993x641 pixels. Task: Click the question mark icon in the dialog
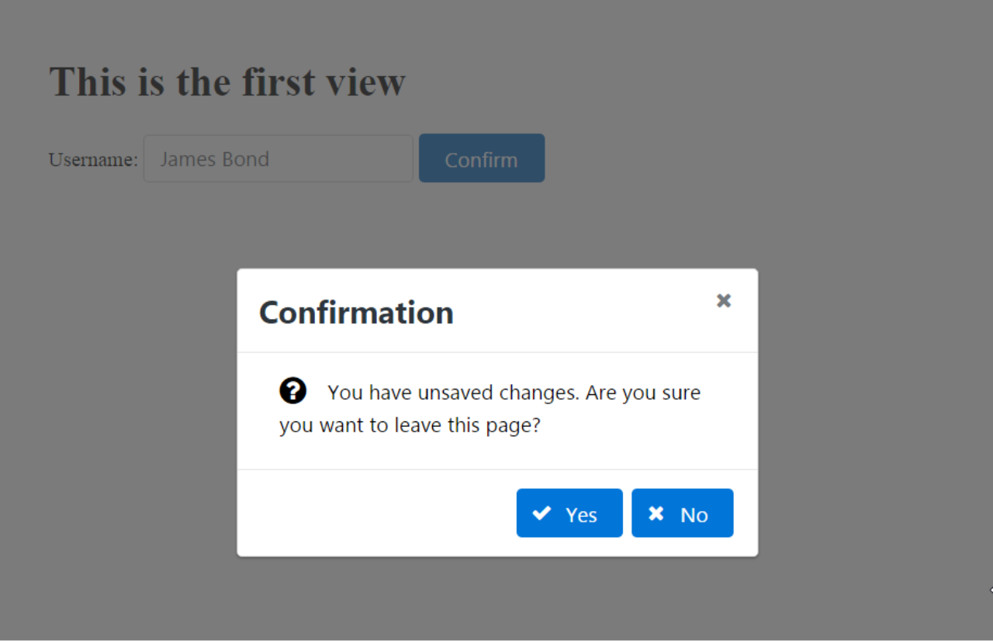click(x=292, y=391)
